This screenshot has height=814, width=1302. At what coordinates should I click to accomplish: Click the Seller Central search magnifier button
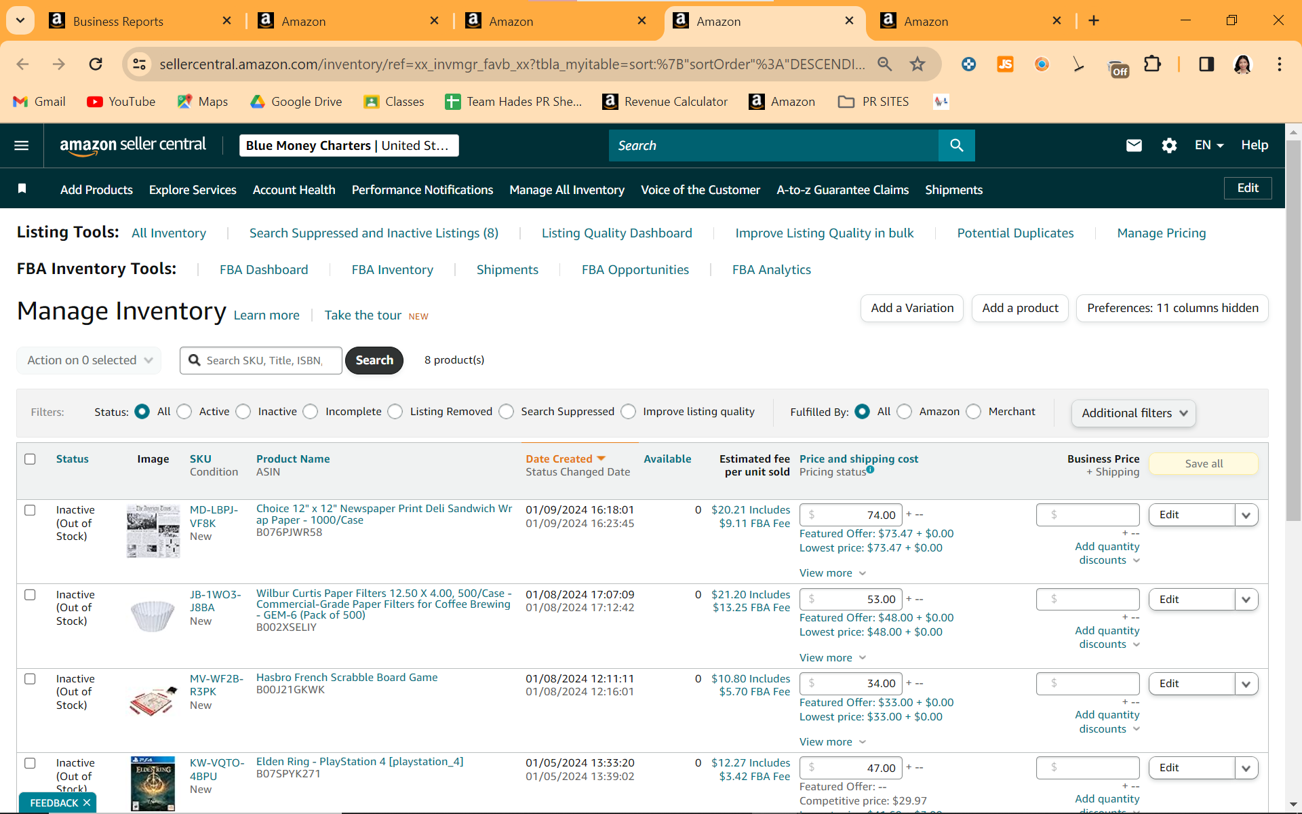[x=956, y=145]
